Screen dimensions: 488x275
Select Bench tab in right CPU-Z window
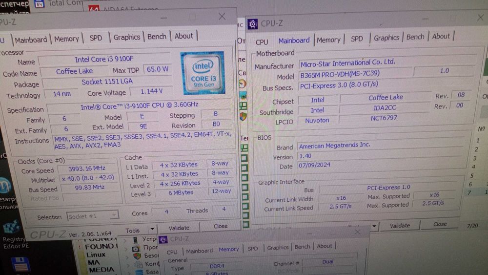(x=415, y=37)
